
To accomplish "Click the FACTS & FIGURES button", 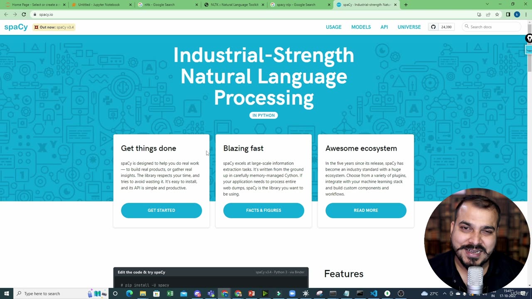I will pos(264,210).
